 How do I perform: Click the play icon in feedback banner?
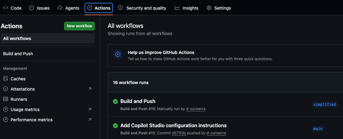click(118, 54)
